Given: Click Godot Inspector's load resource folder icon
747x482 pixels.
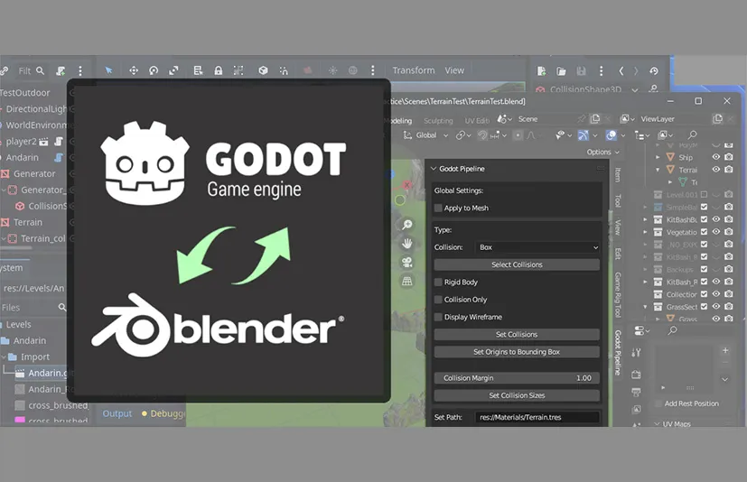Looking at the screenshot, I should coord(561,71).
